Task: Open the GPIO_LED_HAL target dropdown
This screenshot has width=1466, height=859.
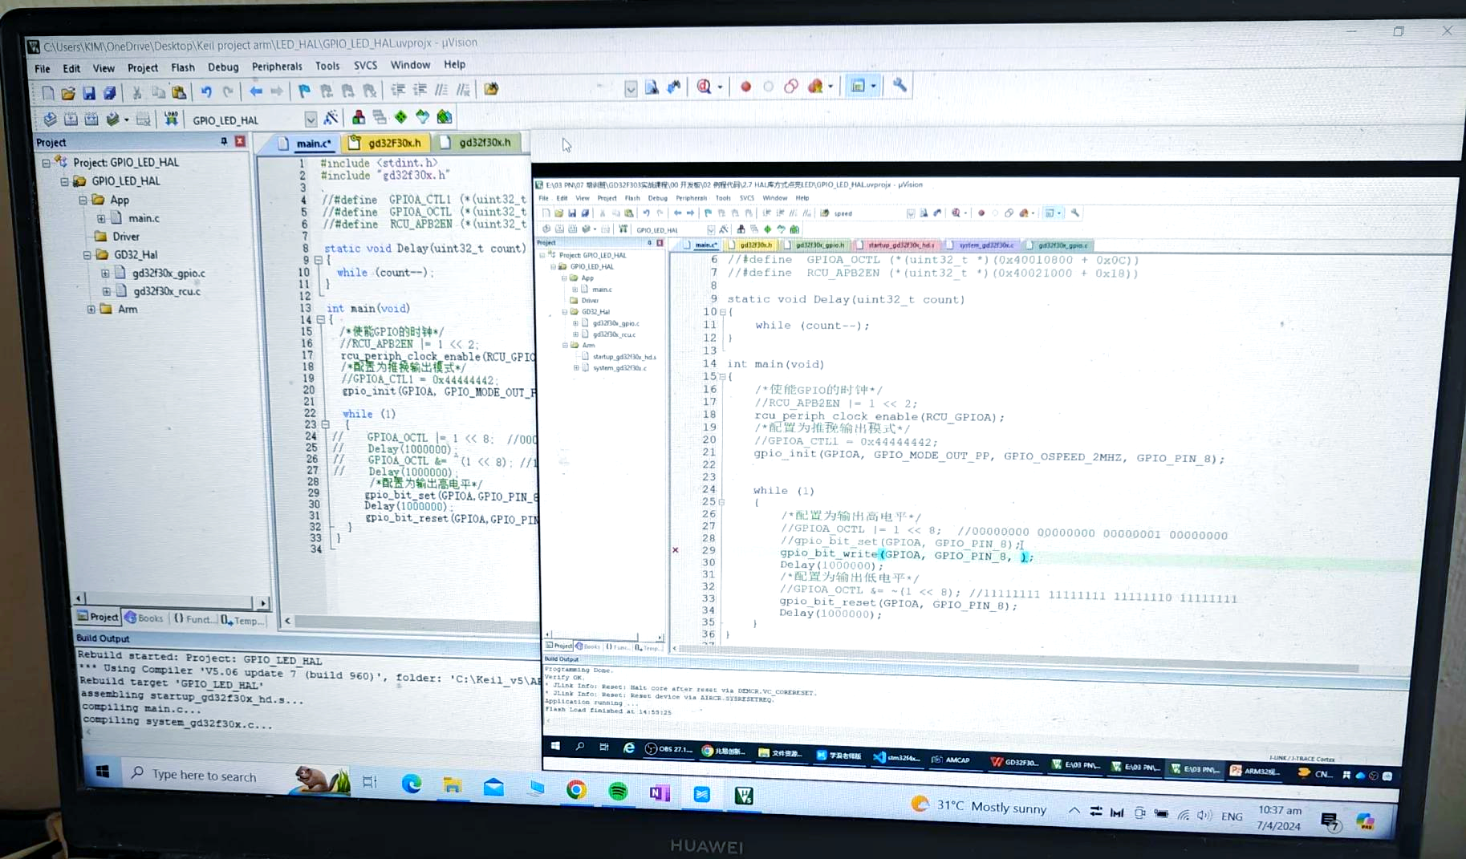Action: (x=311, y=120)
